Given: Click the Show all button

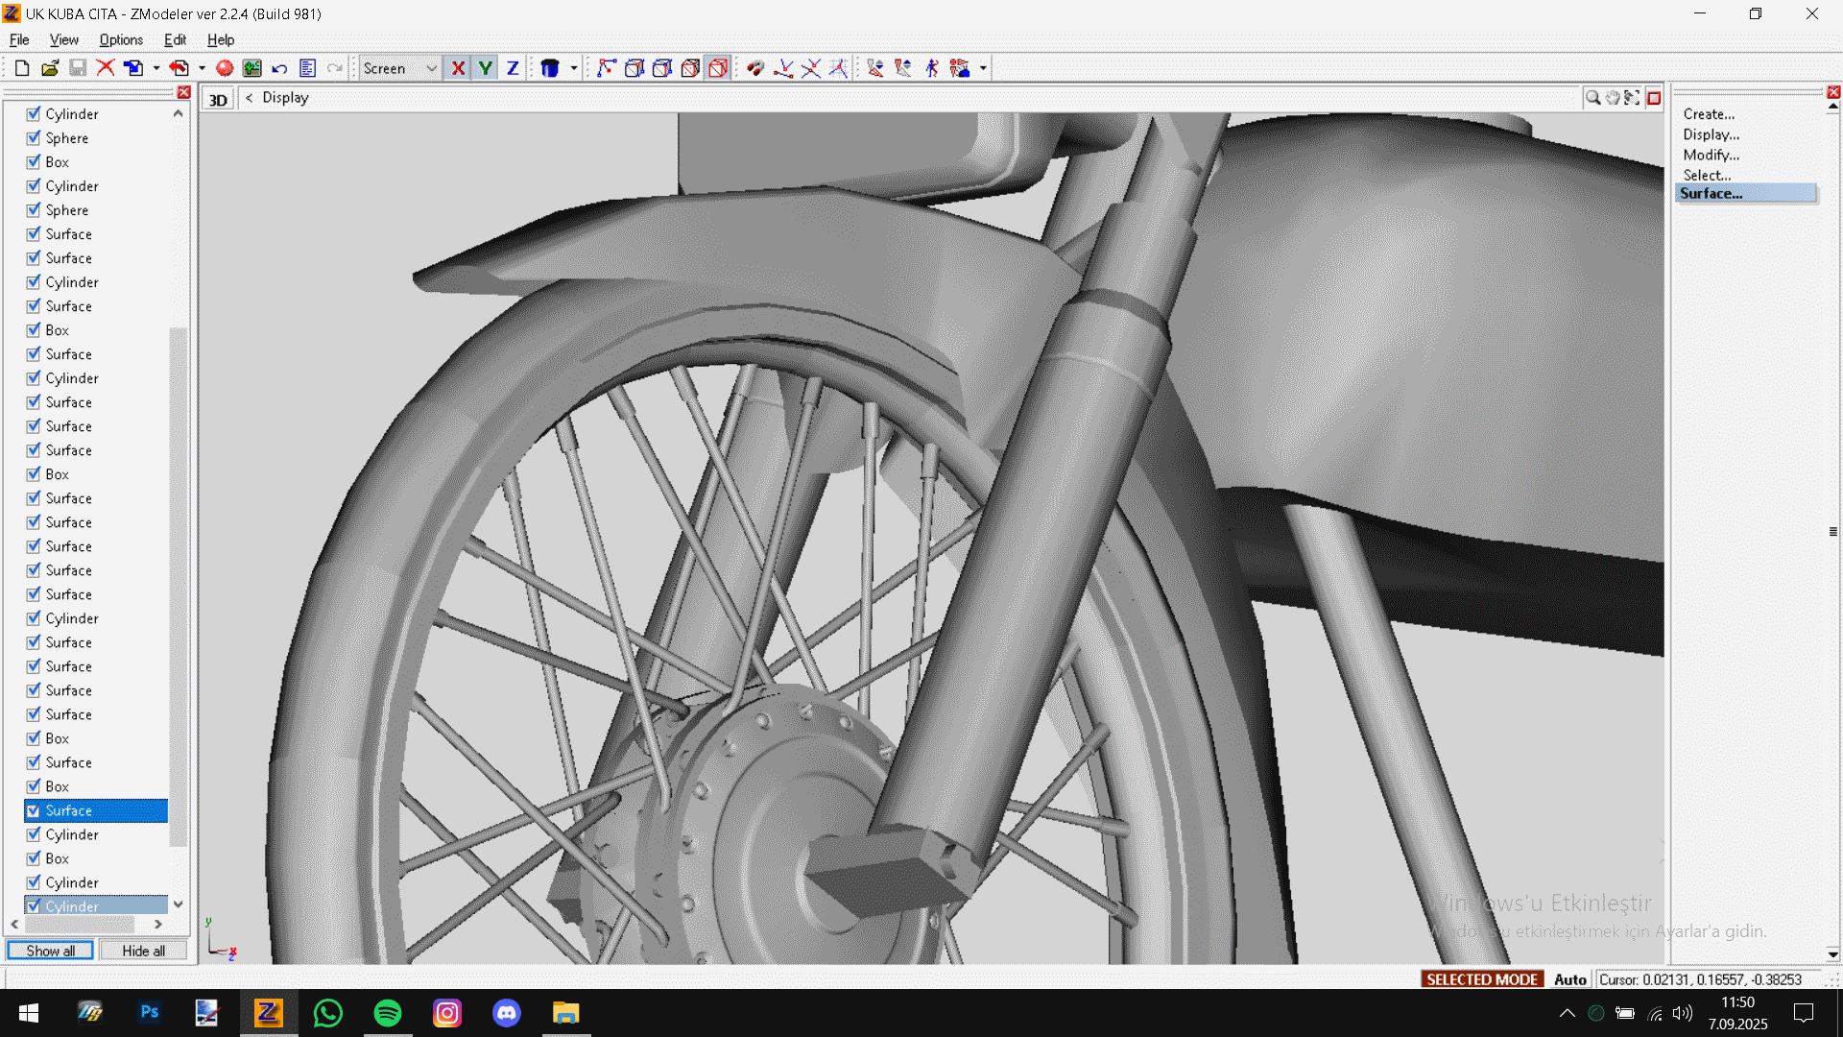Looking at the screenshot, I should point(50,951).
